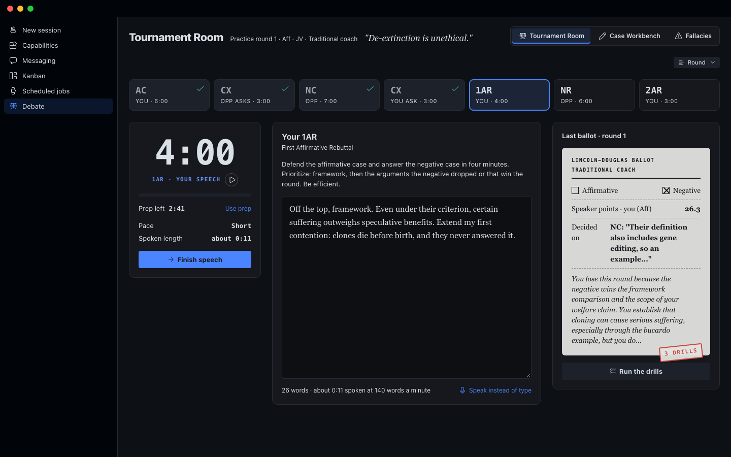The image size is (731, 457).
Task: Click inside the 1AR speech text area
Action: coord(407,287)
